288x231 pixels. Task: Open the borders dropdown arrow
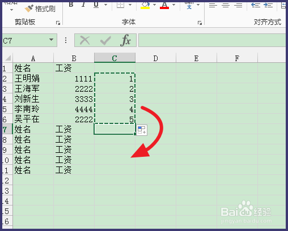[x=130, y=5]
